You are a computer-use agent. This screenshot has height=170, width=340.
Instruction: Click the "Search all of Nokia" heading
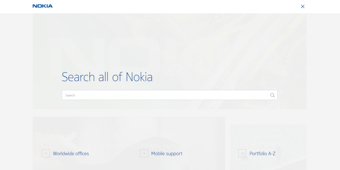coord(107,77)
